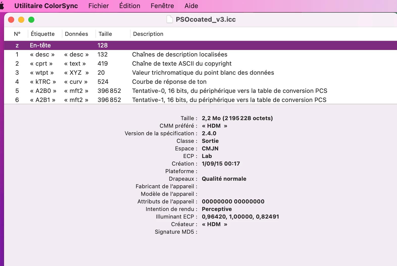Click 'Valeur trichromatique du point blanc' description
397x266 pixels.
203,73
